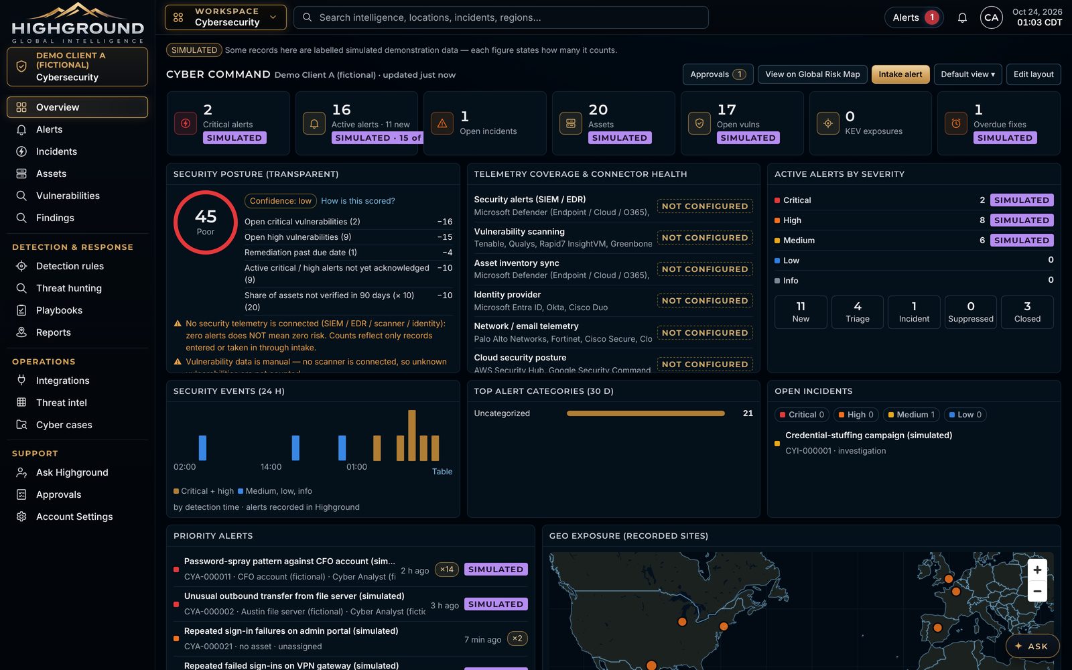Open the Ask assistant floating button
Screen dimensions: 1072x670
(1032, 646)
